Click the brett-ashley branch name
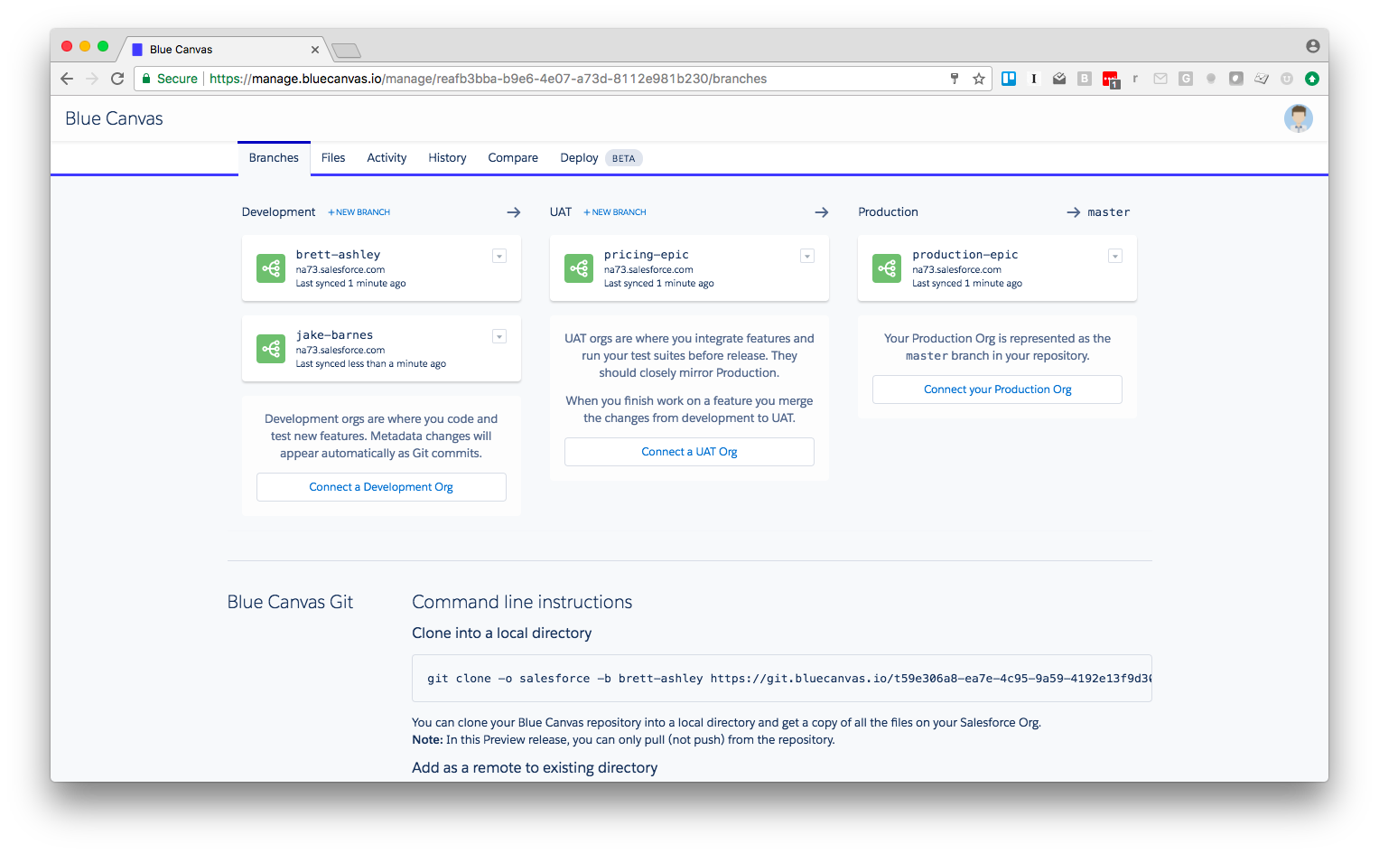This screenshot has height=854, width=1379. pyautogui.click(x=338, y=255)
